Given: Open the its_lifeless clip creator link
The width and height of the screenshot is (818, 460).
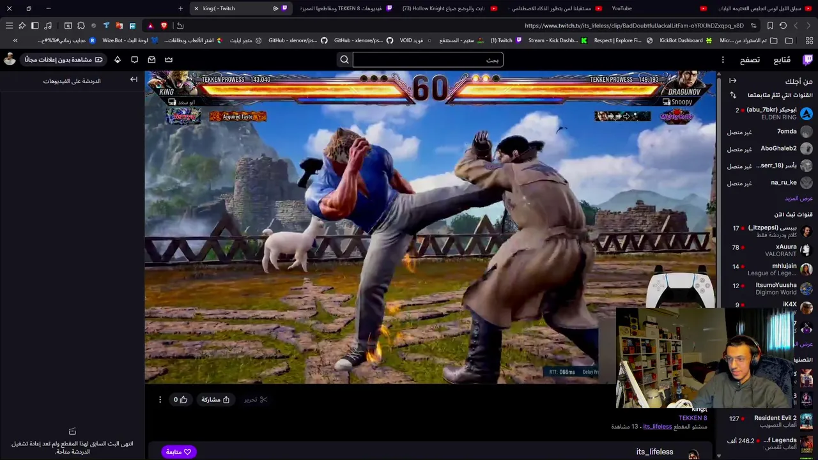Looking at the screenshot, I should pyautogui.click(x=657, y=426).
